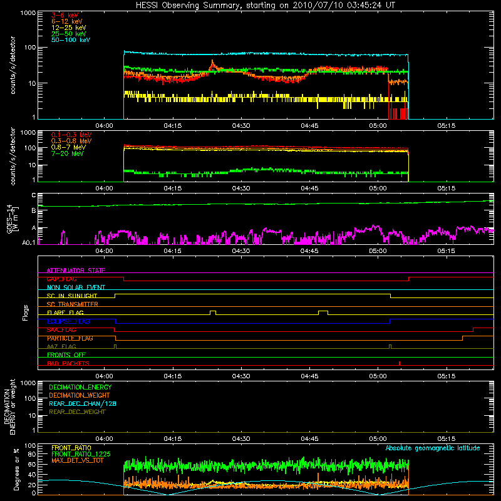Click the "Degrees or %" axis title

click(x=17, y=469)
